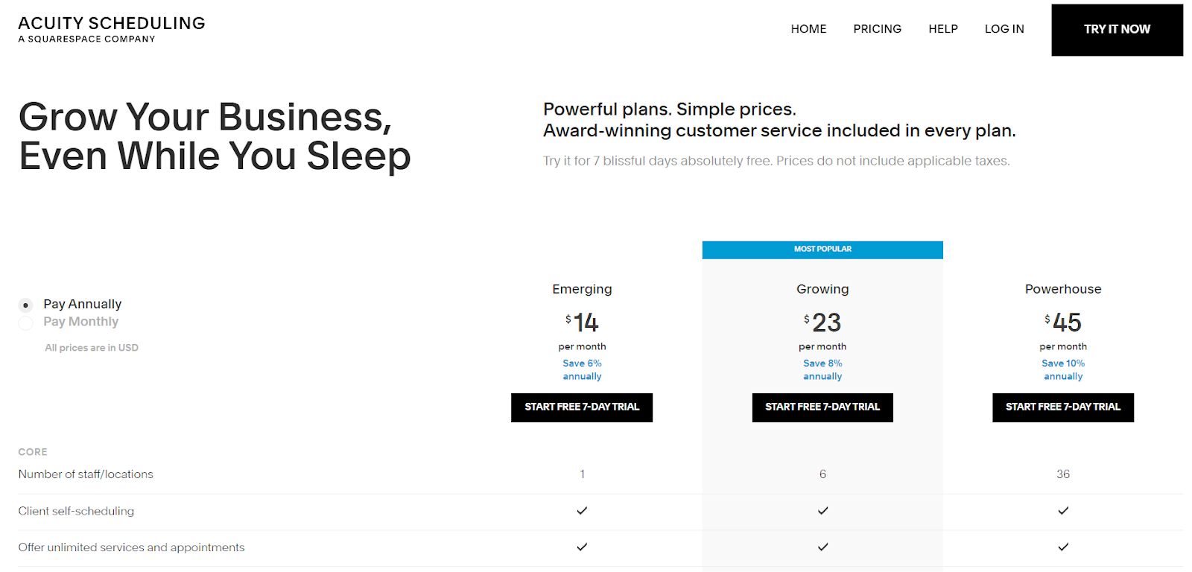Click Powerhouse plan's Save 10% annually link
Viewport: 1192px width, 572px height.
tap(1063, 369)
